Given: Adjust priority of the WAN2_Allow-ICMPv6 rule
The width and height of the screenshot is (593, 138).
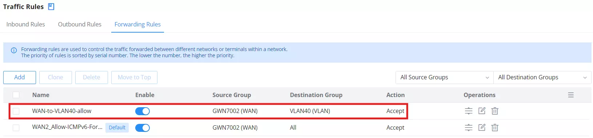Looking at the screenshot, I should 469,127.
